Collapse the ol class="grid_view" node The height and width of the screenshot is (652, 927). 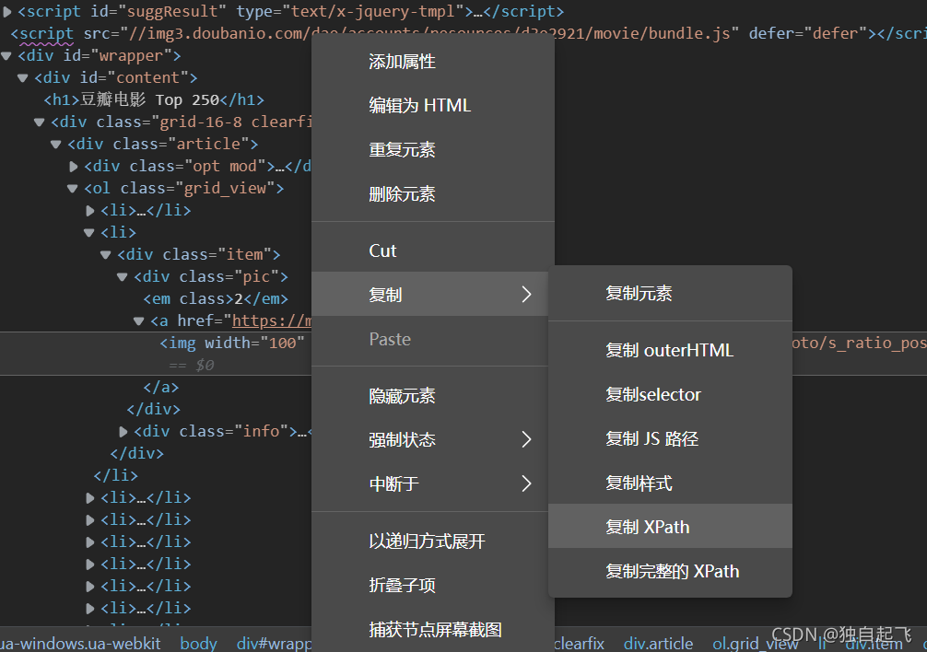[73, 189]
